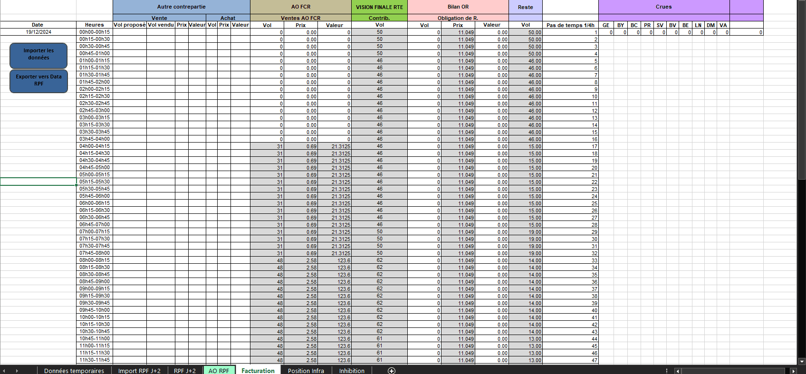Viewport: 806px width, 374px height.
Task: Go to the 'AO RPF' sheet tab
Action: 219,371
